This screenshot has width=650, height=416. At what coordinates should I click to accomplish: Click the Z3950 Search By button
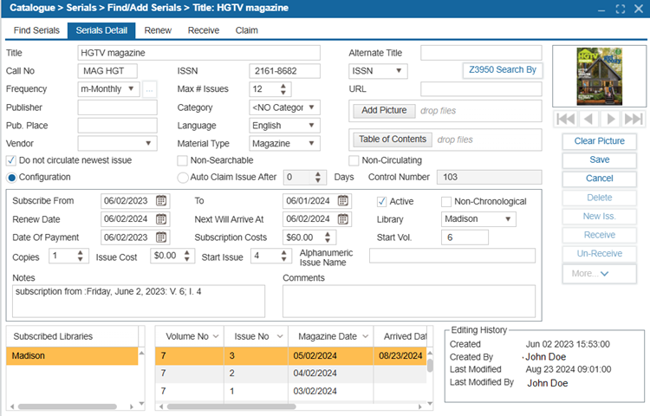coord(502,70)
